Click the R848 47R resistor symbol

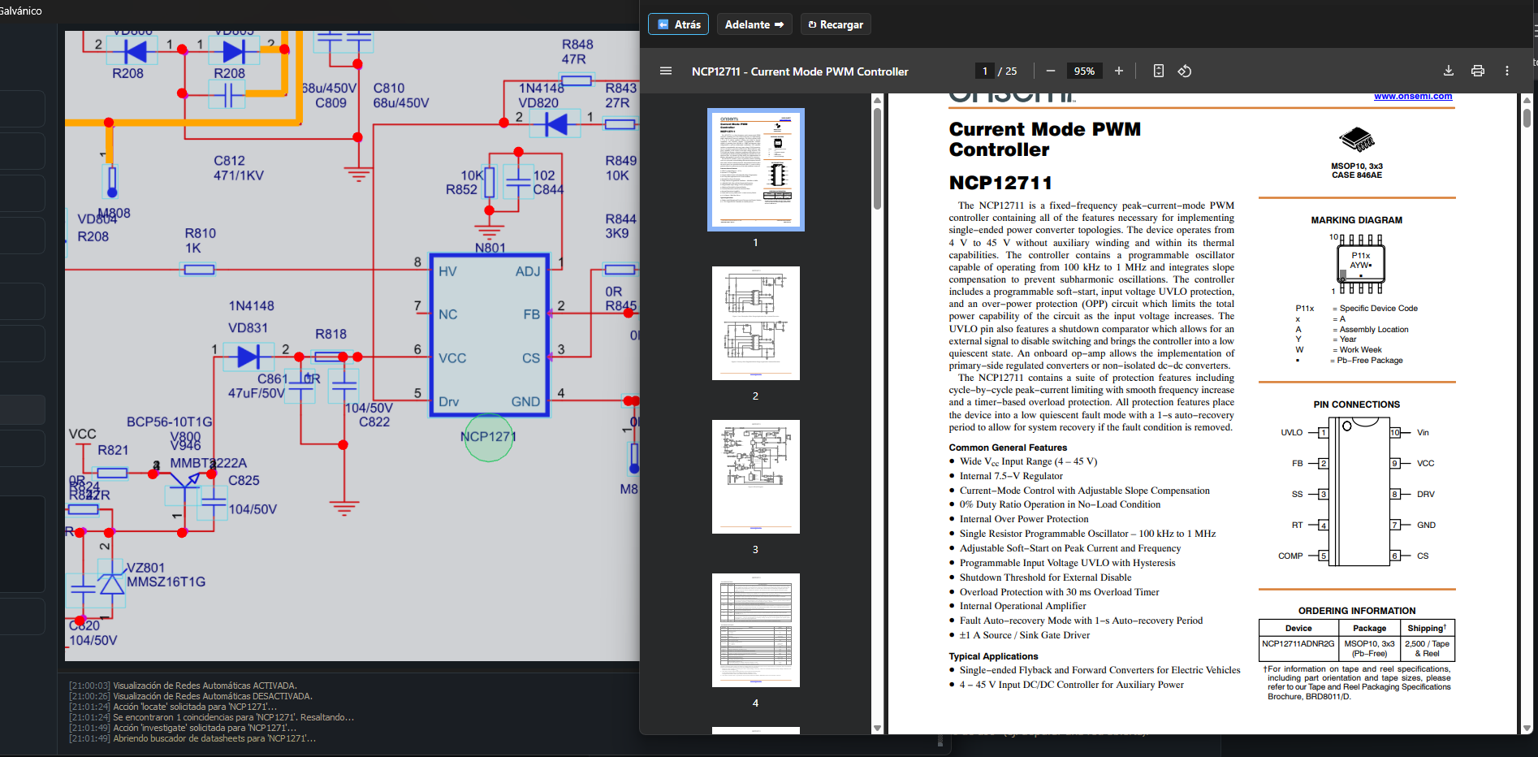click(576, 80)
